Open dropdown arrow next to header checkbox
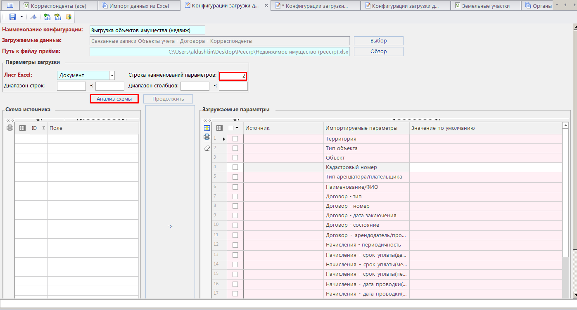Image resolution: width=577 pixels, height=310 pixels. coord(237,128)
